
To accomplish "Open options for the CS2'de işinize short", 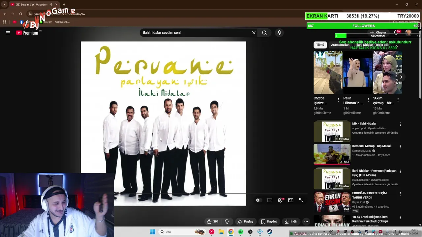I will [338, 100].
